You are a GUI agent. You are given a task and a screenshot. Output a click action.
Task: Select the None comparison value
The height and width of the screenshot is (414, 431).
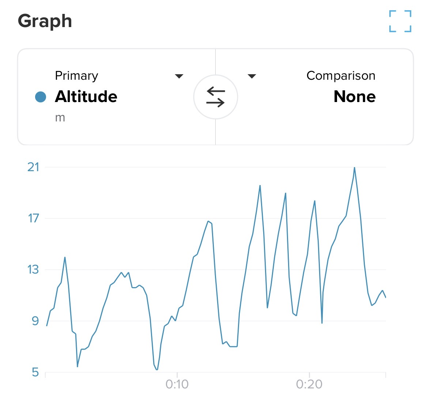(x=354, y=97)
